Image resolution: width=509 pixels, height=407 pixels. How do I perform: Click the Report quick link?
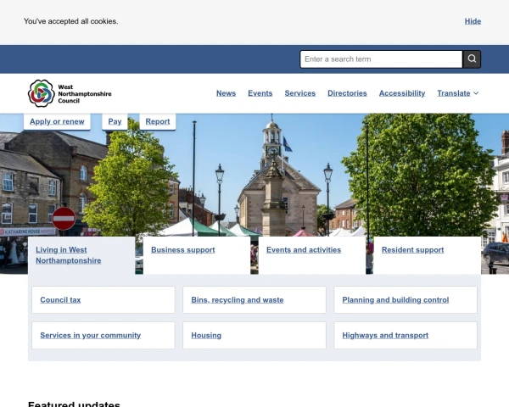coord(158,121)
